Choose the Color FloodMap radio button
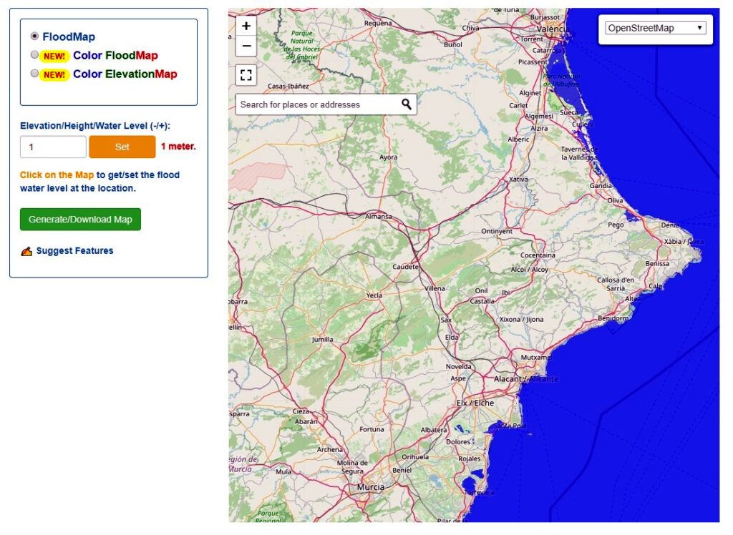The height and width of the screenshot is (535, 733). [34, 55]
